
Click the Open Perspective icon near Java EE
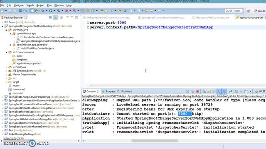point(249,11)
